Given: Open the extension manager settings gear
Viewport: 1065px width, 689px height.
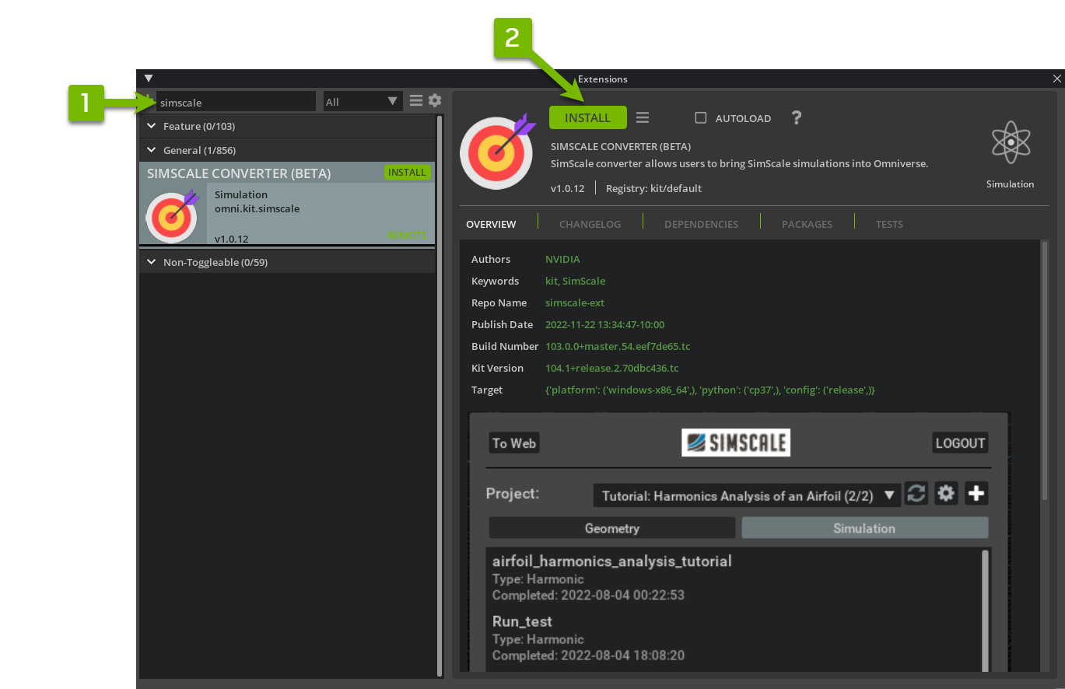Looking at the screenshot, I should click(435, 100).
